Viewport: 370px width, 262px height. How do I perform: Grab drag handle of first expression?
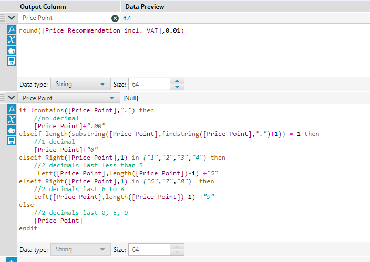point(3,18)
